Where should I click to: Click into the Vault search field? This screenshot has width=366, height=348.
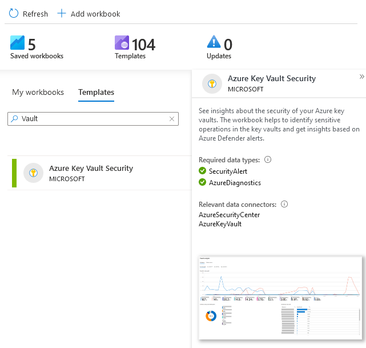pos(91,119)
